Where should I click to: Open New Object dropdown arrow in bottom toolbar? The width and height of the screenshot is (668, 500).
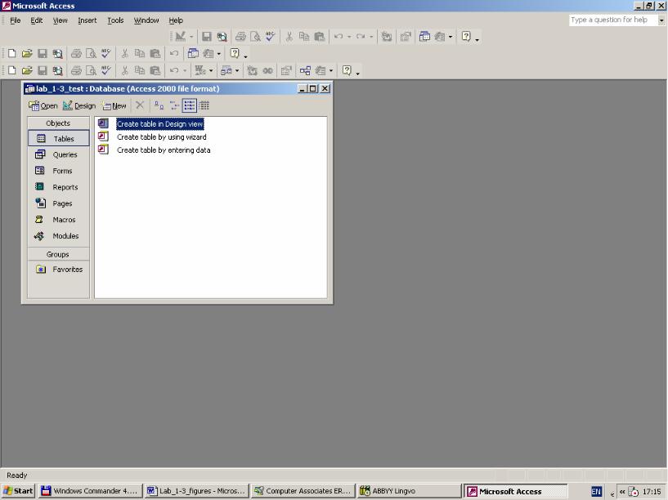(x=331, y=70)
